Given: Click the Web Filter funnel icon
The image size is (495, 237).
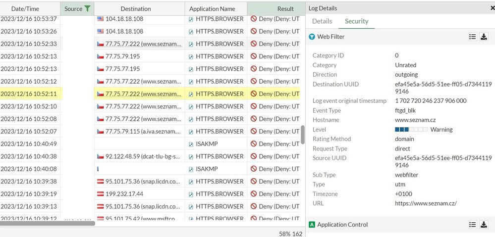Looking at the screenshot, I should coord(312,37).
